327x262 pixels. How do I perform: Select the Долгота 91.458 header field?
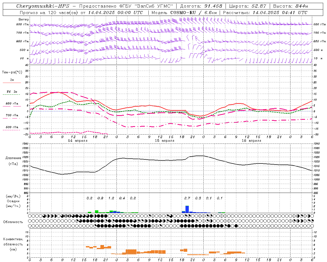(201, 6)
